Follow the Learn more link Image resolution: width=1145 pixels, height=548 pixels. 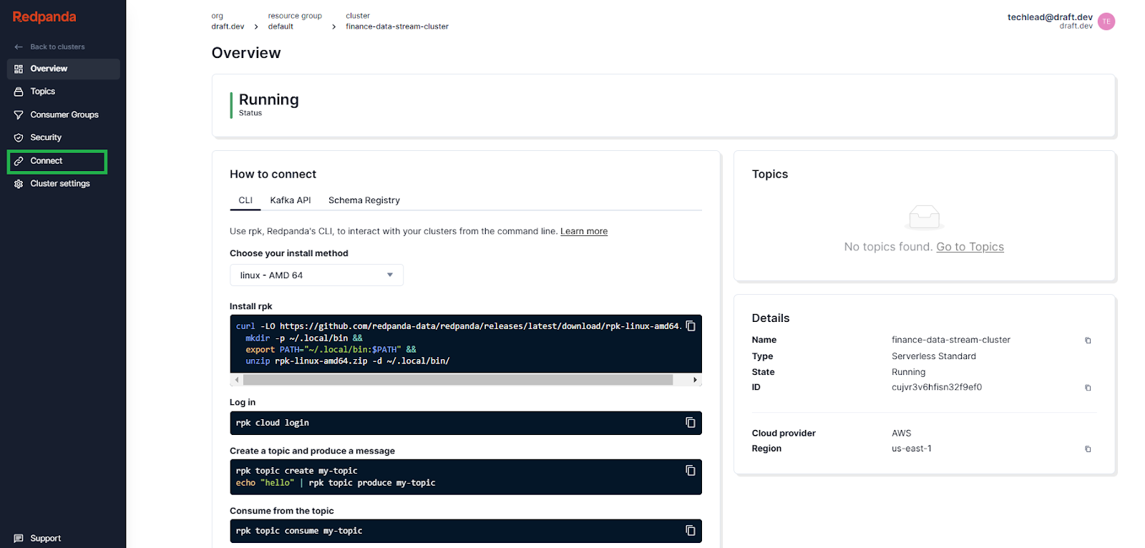[584, 231]
